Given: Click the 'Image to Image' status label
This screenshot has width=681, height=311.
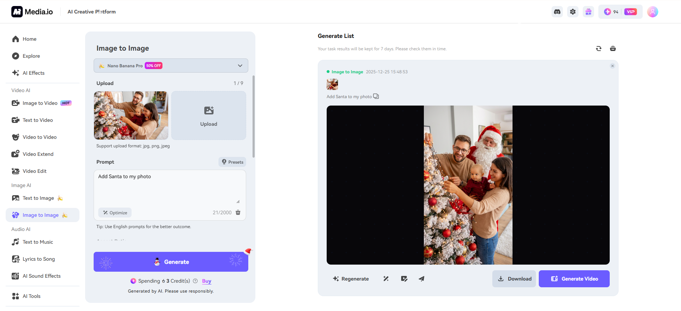Looking at the screenshot, I should pos(347,72).
